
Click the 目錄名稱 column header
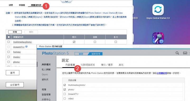pyautogui.click(x=72, y=80)
